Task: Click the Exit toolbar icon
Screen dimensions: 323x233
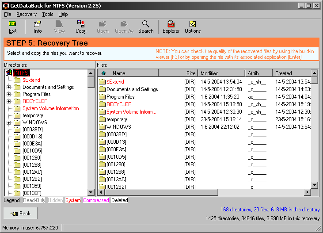Action: coord(12,27)
